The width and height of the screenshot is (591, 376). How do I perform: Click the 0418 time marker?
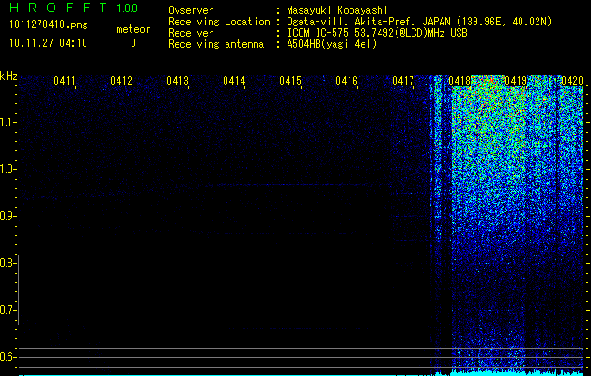(x=459, y=80)
